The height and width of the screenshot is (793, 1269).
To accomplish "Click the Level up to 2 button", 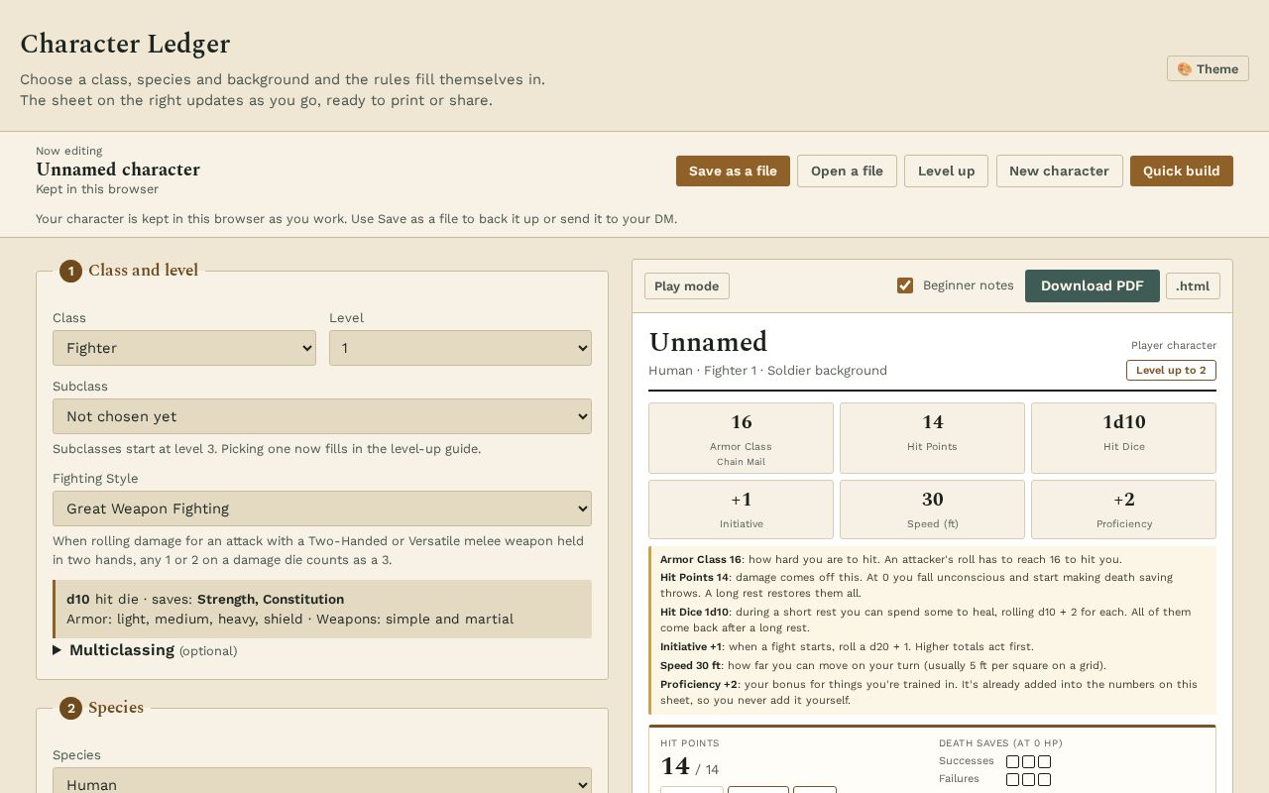I will (x=1171, y=370).
